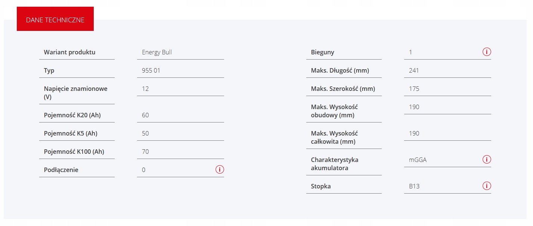Click the info icon next to Bieguny
Image resolution: width=533 pixels, height=226 pixels.
(x=487, y=52)
